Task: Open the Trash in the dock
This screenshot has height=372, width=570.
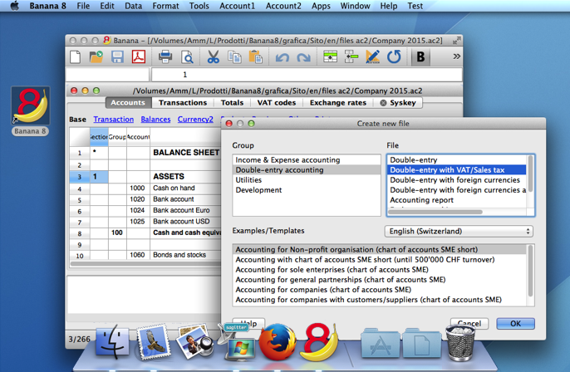Action: click(460, 342)
